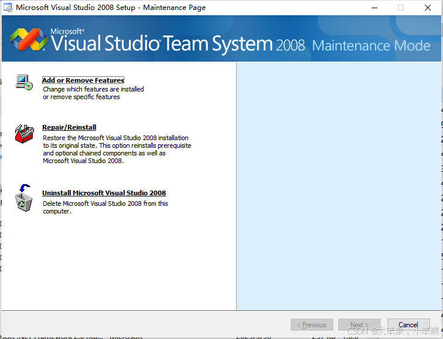Click the "Maintenance Mode" banner text
This screenshot has width=443, height=339.
(x=371, y=46)
